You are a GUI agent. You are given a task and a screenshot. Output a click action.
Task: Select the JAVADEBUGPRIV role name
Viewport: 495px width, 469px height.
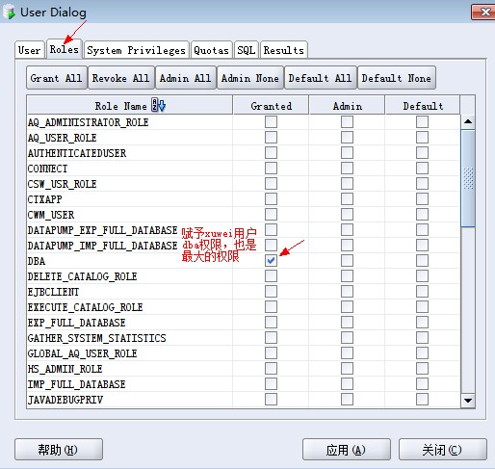pos(65,400)
